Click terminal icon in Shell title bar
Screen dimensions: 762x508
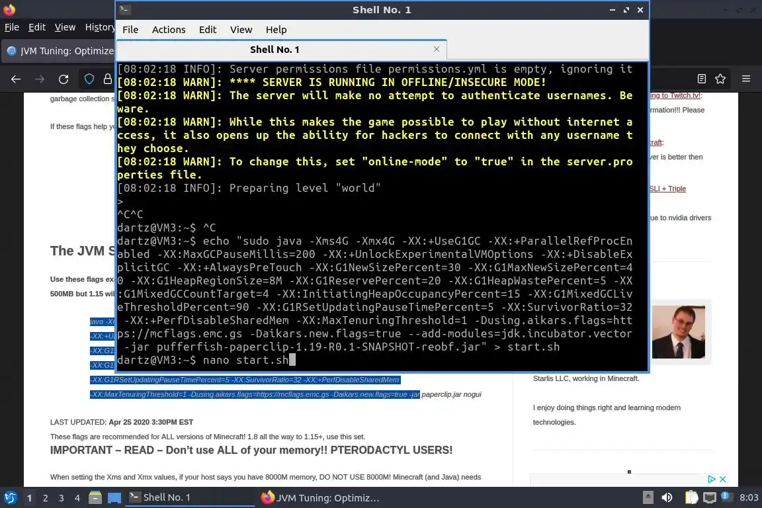coord(124,10)
